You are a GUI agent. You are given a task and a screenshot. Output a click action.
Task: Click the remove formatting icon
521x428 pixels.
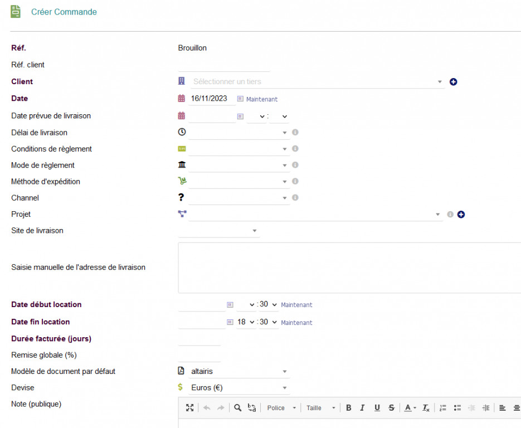tap(426, 408)
